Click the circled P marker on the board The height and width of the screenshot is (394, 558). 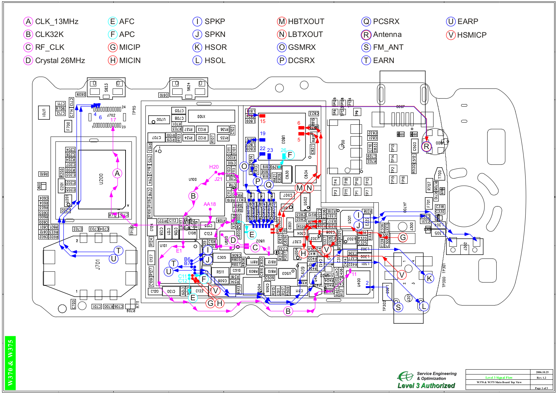pos(258,181)
